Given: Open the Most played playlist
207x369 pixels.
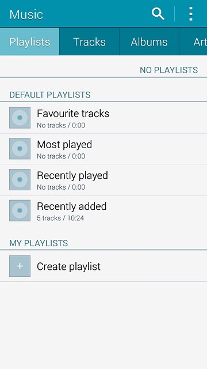Looking at the screenshot, I should 103,149.
